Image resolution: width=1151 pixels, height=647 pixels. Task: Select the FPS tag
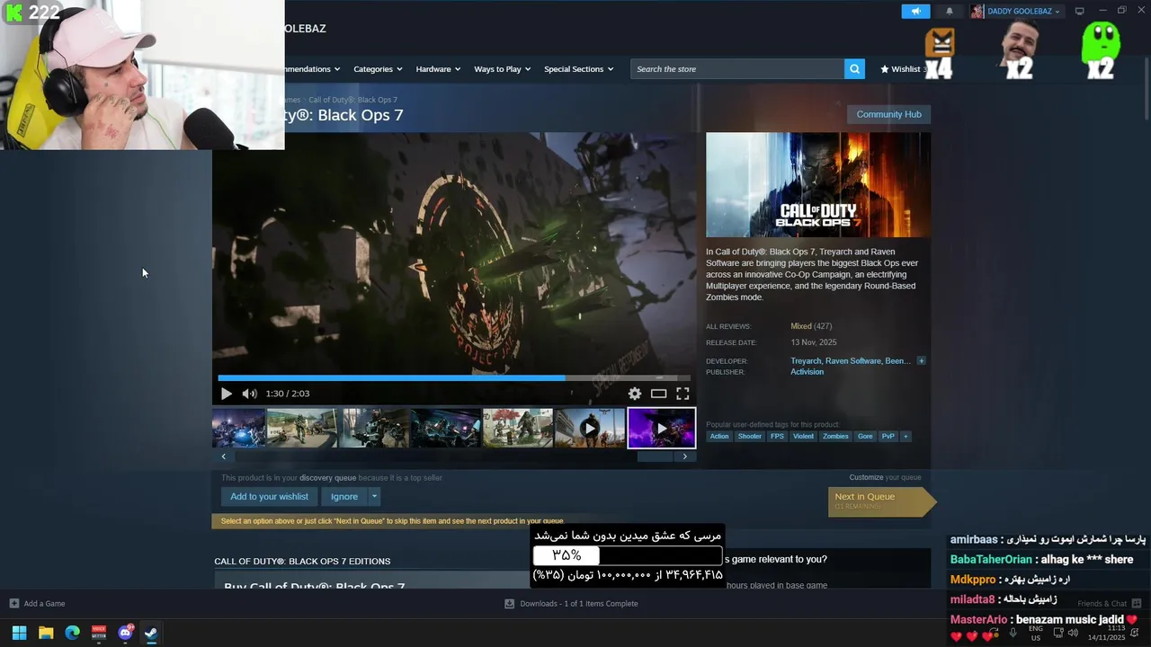coord(777,437)
